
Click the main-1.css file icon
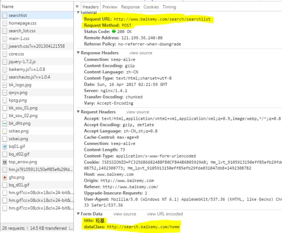tap(5, 39)
